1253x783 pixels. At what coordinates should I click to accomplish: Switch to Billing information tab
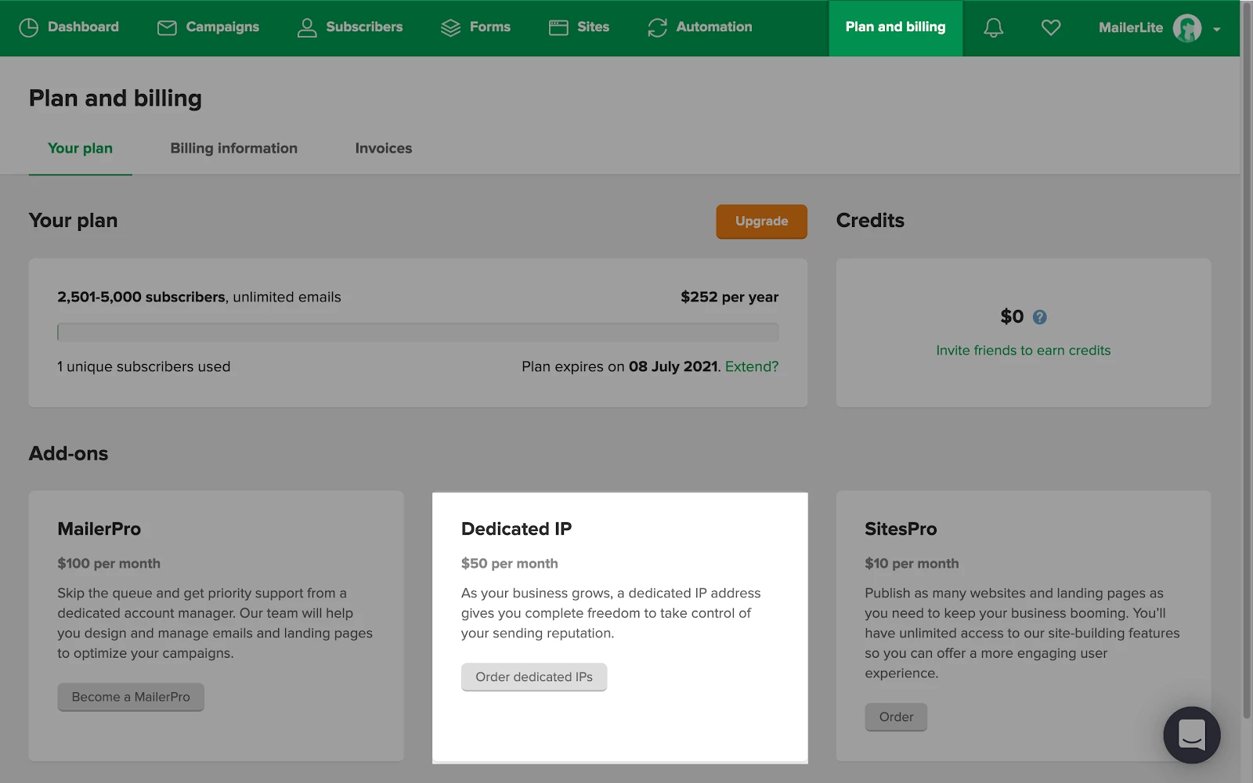pyautogui.click(x=233, y=148)
